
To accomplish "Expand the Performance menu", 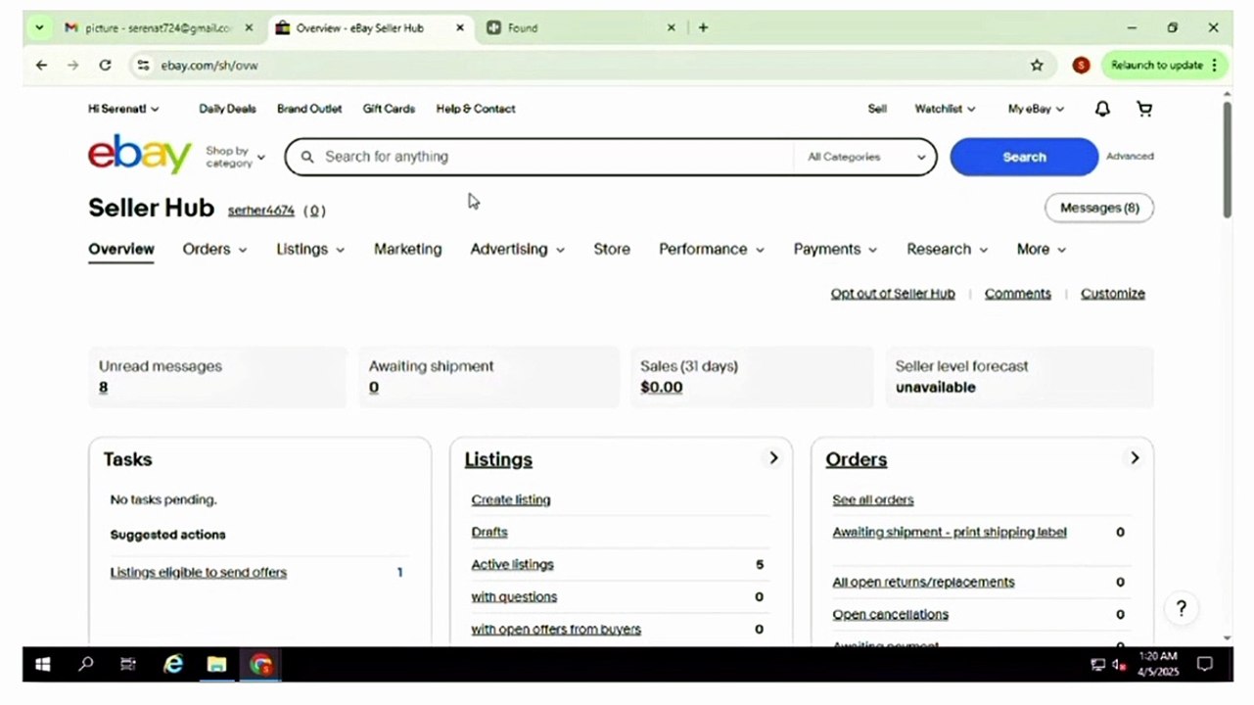I will 712,250.
